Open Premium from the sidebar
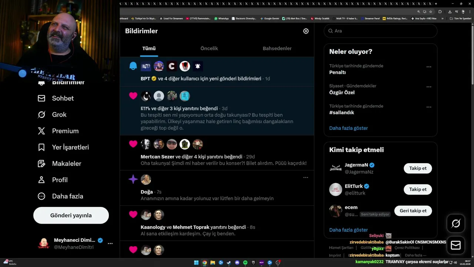The height and width of the screenshot is (267, 474). click(58, 131)
